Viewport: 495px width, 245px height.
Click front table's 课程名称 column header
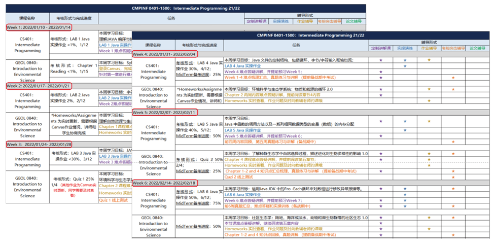click(153, 45)
